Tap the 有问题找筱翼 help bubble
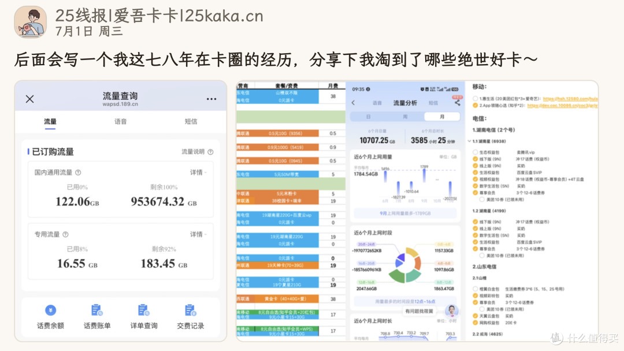The height and width of the screenshot is (351, 624). [419, 311]
